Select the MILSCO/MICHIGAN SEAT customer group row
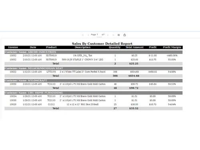 (x=94, y=68)
